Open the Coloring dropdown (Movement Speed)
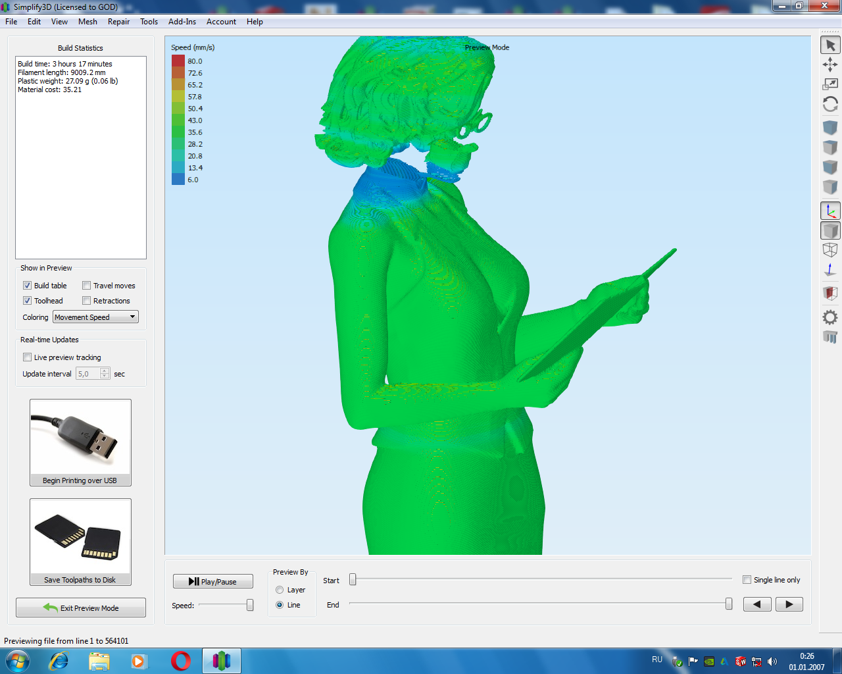This screenshot has height=674, width=842. pyautogui.click(x=95, y=317)
